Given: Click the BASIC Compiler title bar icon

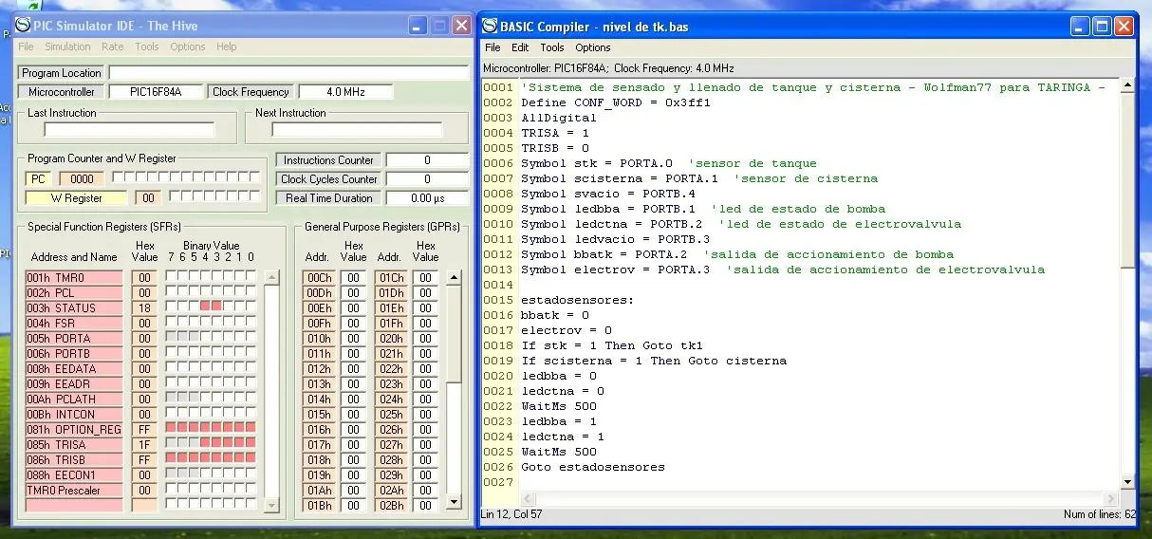Looking at the screenshot, I should point(490,27).
